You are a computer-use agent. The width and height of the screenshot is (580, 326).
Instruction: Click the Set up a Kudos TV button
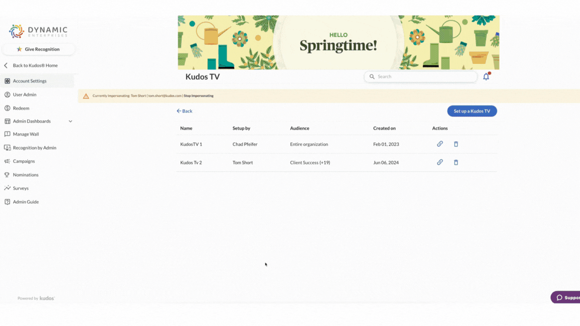pos(472,111)
